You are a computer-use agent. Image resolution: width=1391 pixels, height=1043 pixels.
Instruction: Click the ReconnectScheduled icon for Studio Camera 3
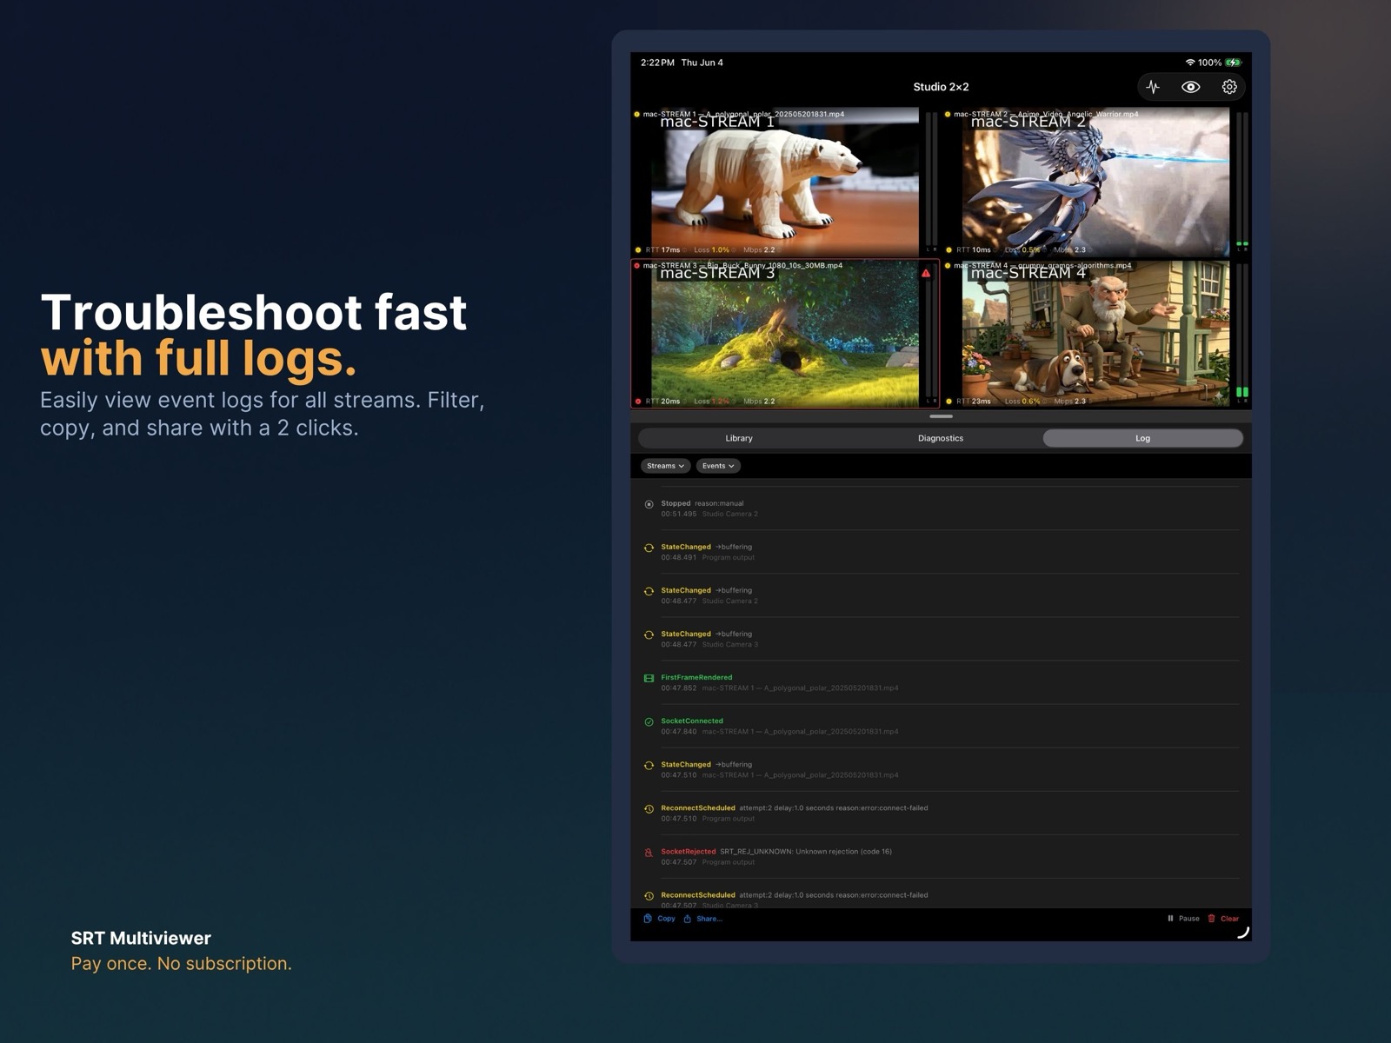point(649,895)
